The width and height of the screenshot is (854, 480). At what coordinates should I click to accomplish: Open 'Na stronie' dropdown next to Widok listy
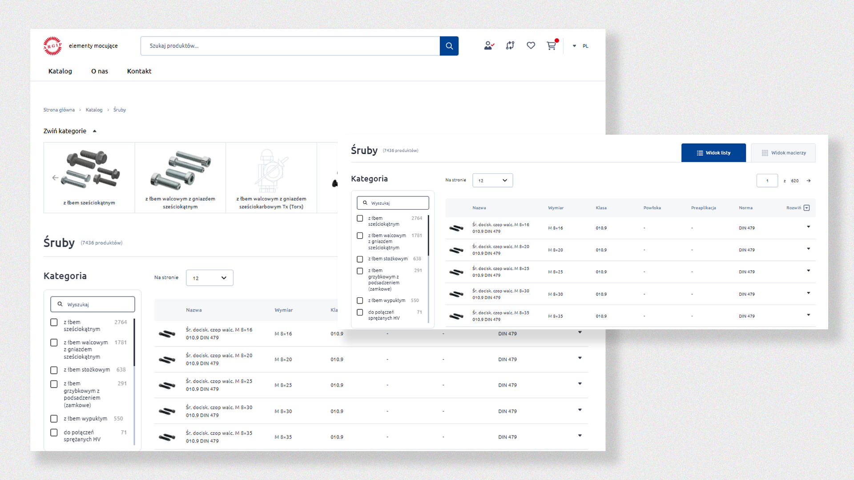pyautogui.click(x=492, y=180)
